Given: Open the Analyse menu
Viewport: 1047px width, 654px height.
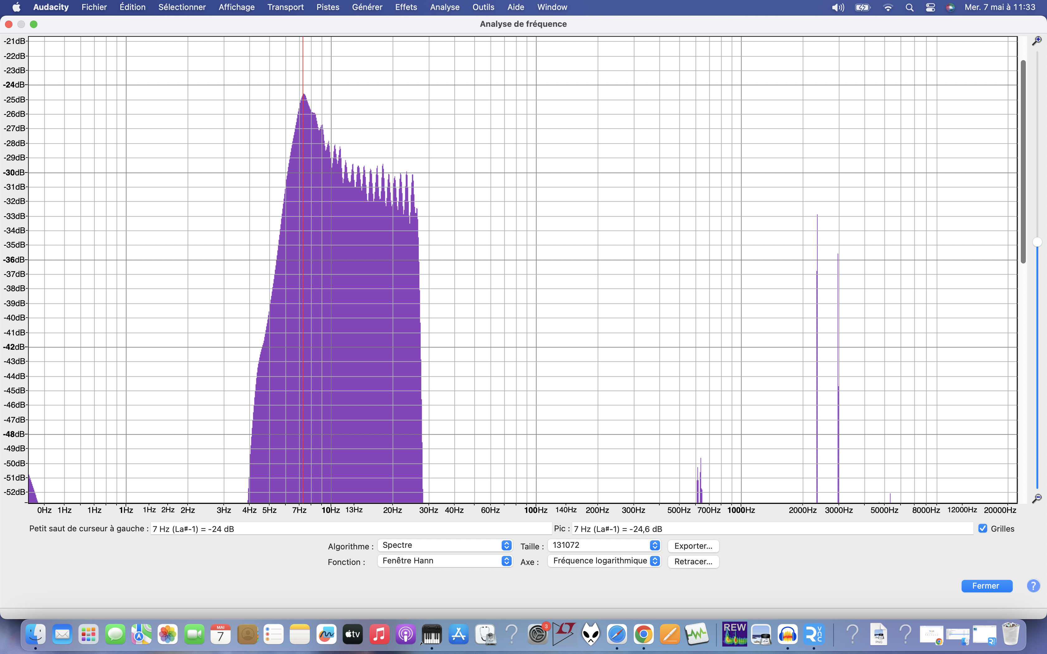Looking at the screenshot, I should click(444, 7).
